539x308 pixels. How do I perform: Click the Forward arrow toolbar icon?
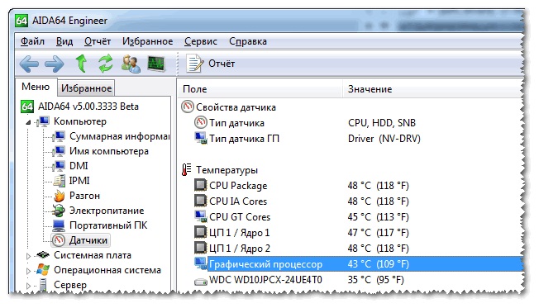tap(55, 64)
